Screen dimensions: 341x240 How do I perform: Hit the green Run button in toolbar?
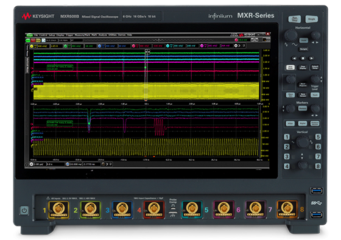click(x=28, y=40)
